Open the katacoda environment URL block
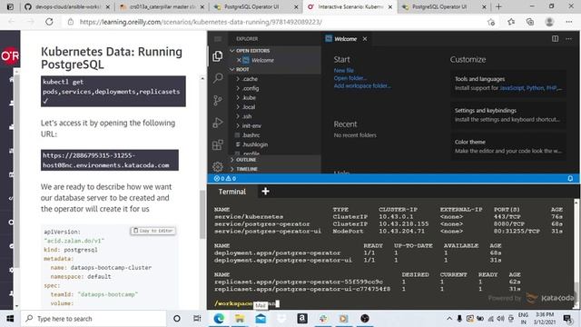Viewport: 581px width, 327px height. tap(110, 160)
